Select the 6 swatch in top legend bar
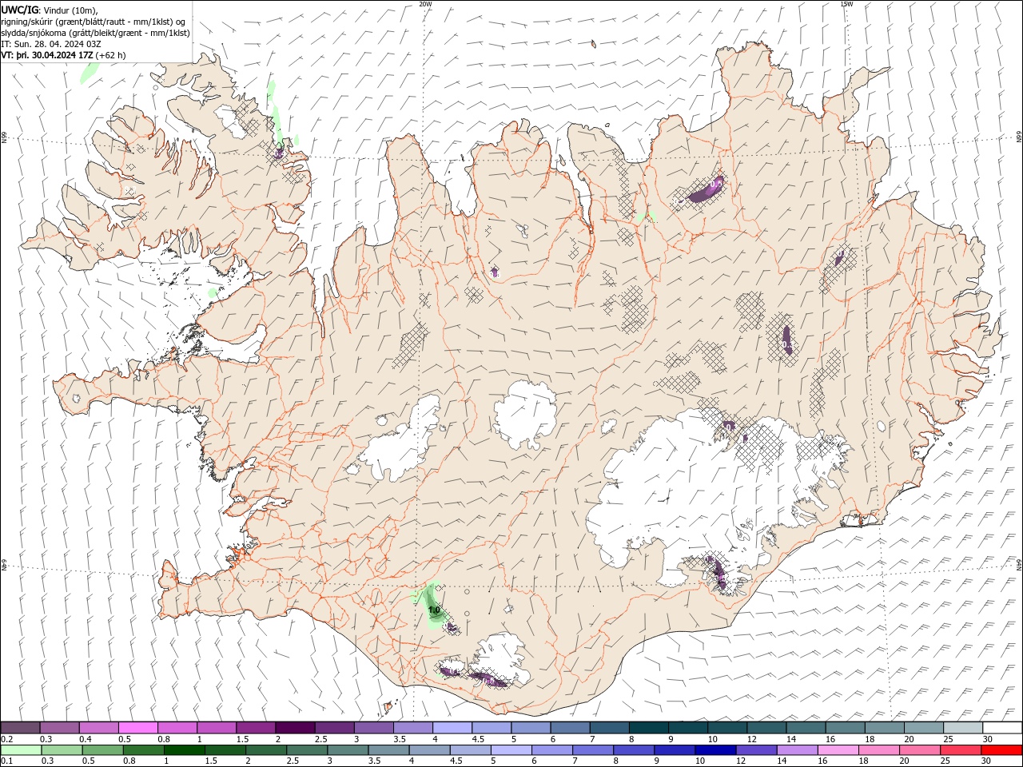Screen dimensions: 1023x767 (569, 728)
